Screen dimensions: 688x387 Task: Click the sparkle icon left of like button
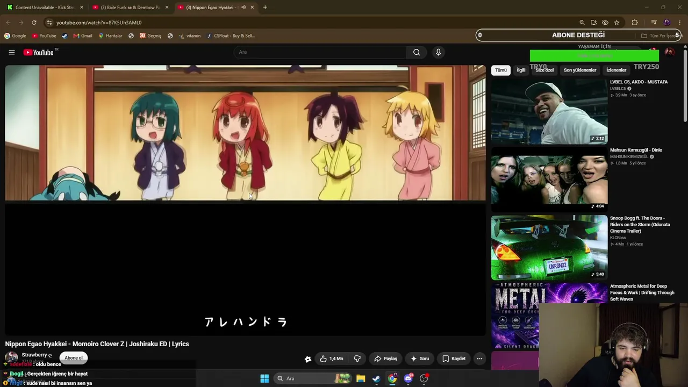point(308,359)
